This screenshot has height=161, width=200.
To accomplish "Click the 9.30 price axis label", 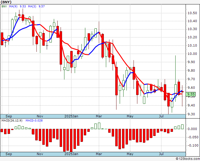I will [191, 114].
